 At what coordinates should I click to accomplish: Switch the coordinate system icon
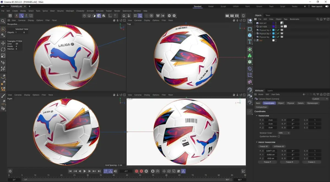click(31, 16)
